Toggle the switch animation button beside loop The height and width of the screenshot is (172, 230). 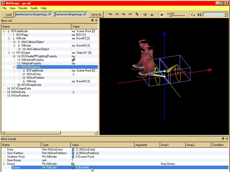pyautogui.click(x=200, y=15)
